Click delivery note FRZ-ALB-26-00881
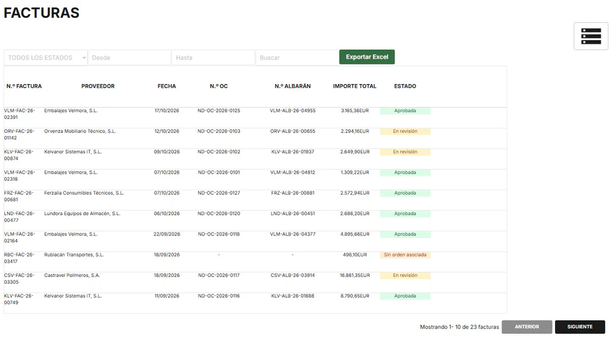Image resolution: width=611 pixels, height=343 pixels. pyautogui.click(x=293, y=193)
